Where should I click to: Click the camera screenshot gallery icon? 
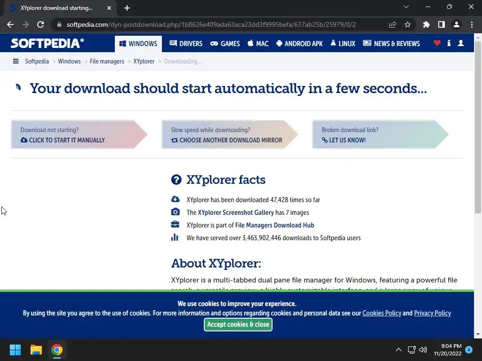(175, 212)
